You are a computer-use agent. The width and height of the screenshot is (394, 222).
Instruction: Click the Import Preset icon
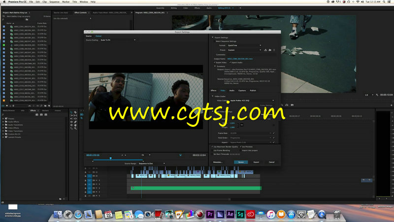270,50
